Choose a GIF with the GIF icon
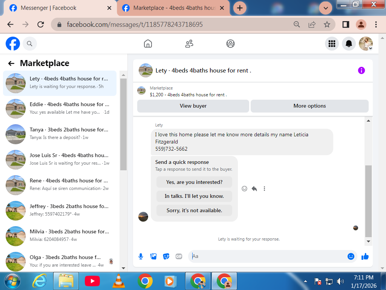386x290 pixels. (x=179, y=256)
